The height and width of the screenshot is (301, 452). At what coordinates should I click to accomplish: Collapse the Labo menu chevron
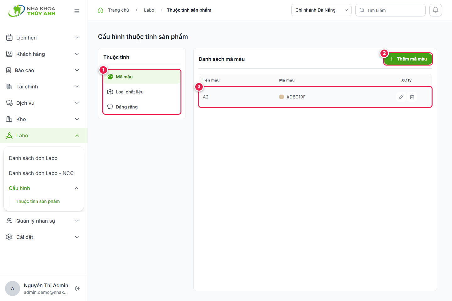77,135
